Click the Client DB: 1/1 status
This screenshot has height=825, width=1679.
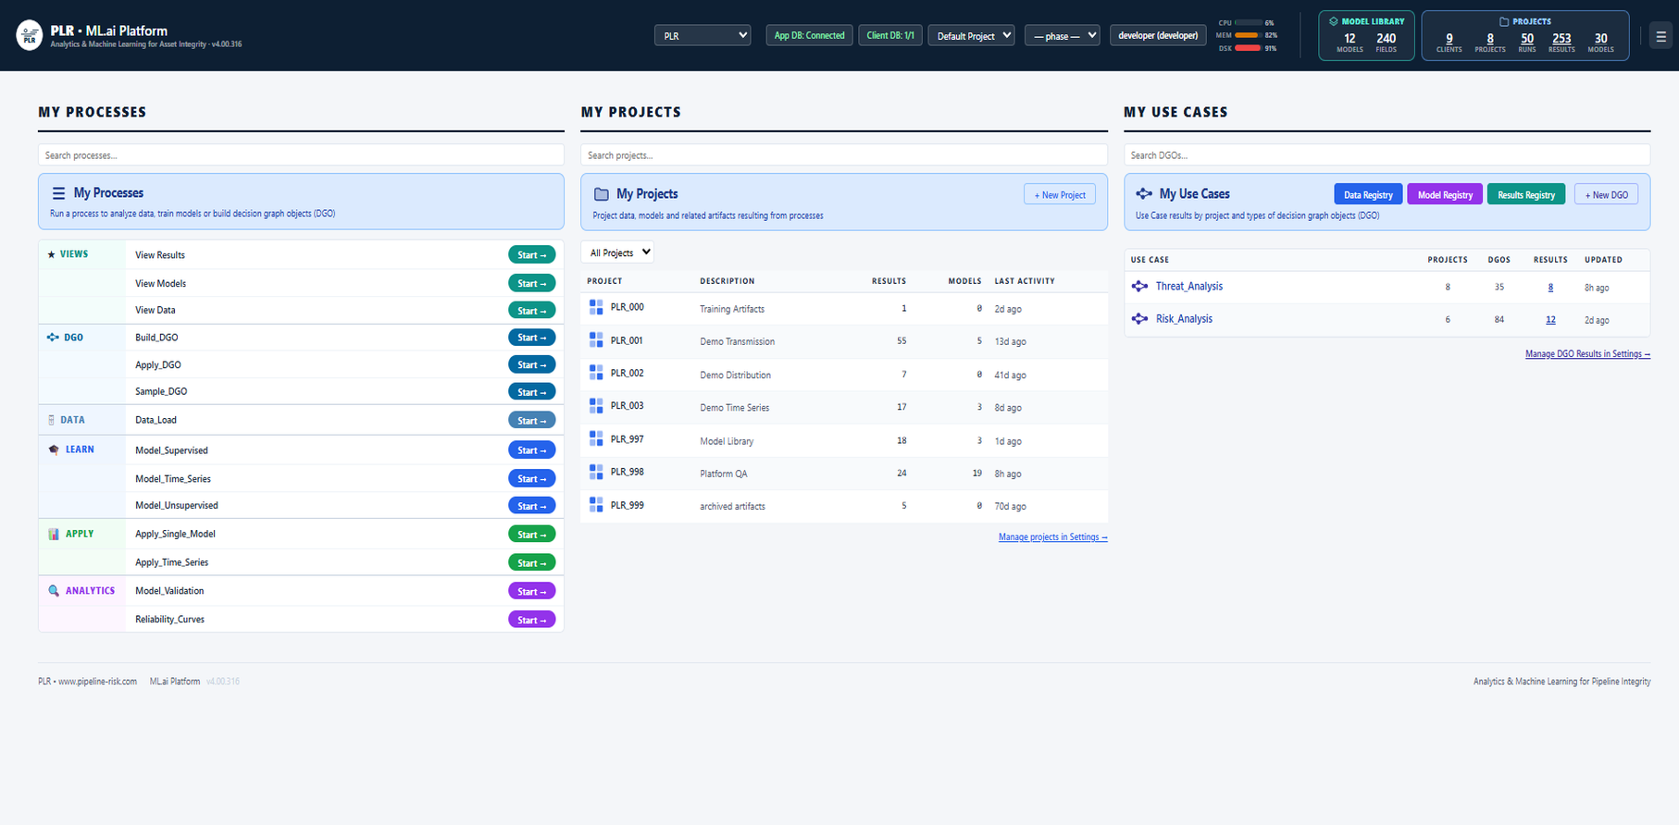(890, 35)
